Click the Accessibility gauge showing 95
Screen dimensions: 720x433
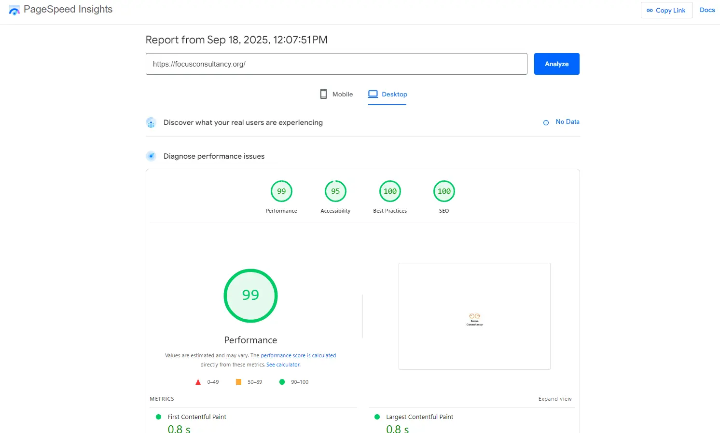(335, 191)
